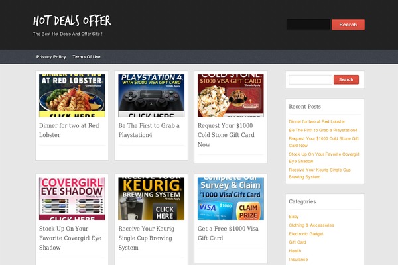Select the Electronic Gadget category

point(306,234)
